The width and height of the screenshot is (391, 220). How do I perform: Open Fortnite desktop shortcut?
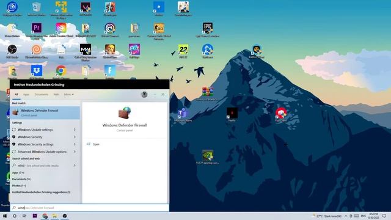pos(110,72)
